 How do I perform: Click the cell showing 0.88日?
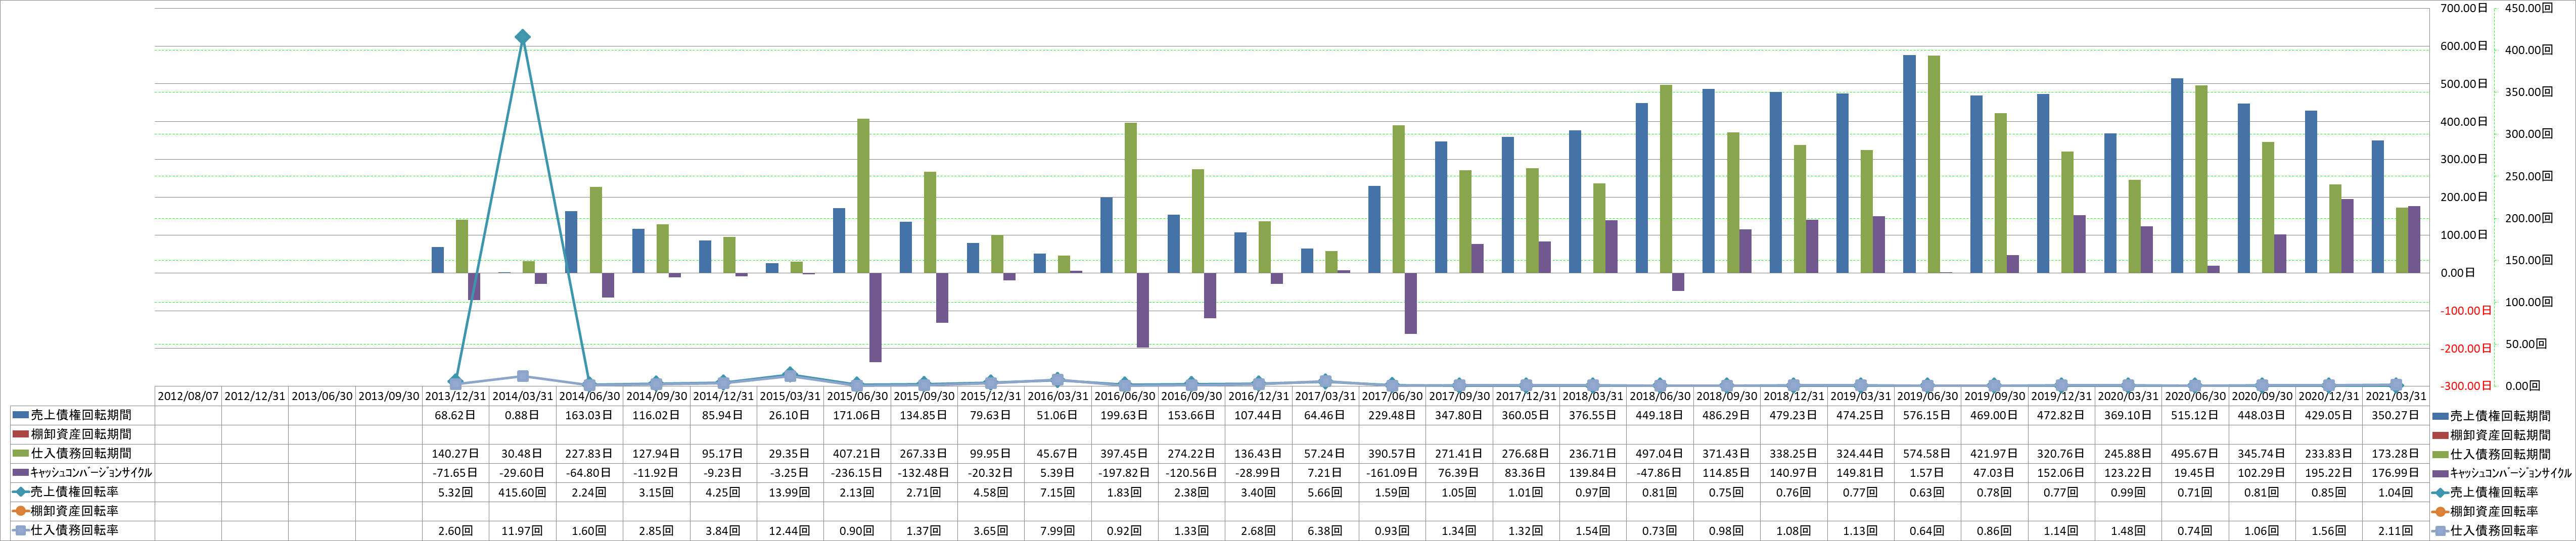pyautogui.click(x=522, y=415)
